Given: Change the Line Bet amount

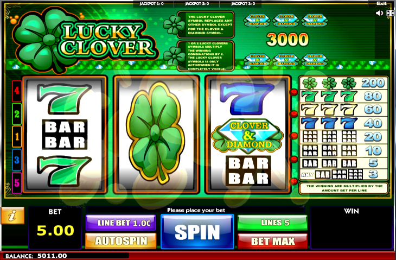Looking at the screenshot, I should pos(121,223).
